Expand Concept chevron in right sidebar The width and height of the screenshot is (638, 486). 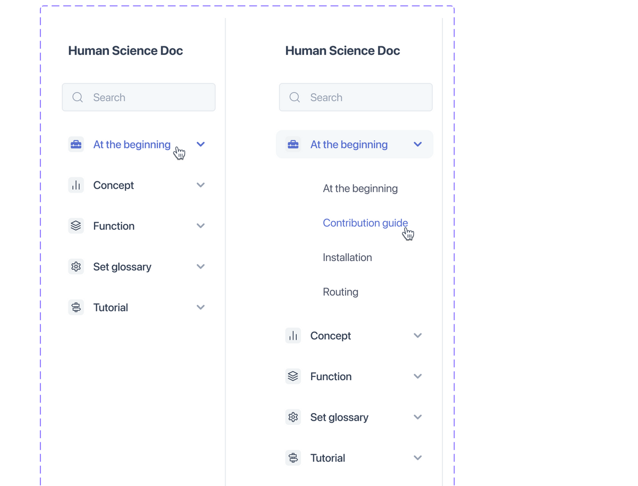click(x=417, y=336)
